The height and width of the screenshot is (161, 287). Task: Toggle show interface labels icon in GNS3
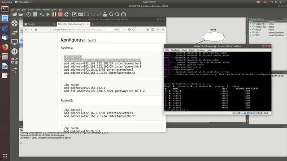click(35, 14)
